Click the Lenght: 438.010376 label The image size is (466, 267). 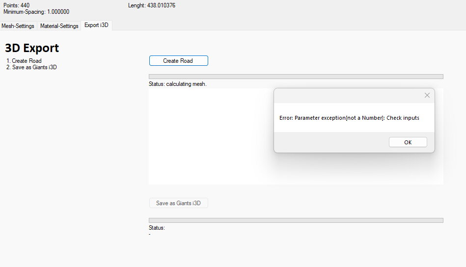pos(151,5)
